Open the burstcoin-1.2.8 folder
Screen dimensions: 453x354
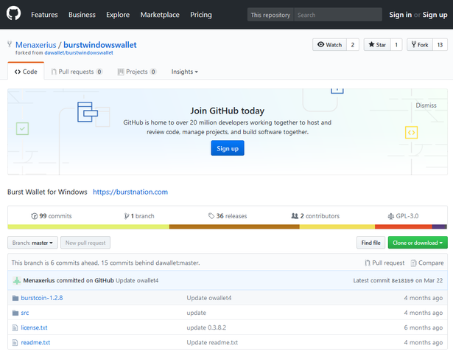point(42,298)
